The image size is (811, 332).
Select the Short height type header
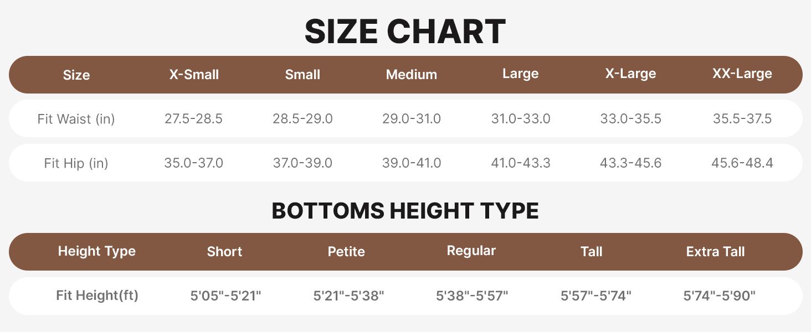point(224,252)
